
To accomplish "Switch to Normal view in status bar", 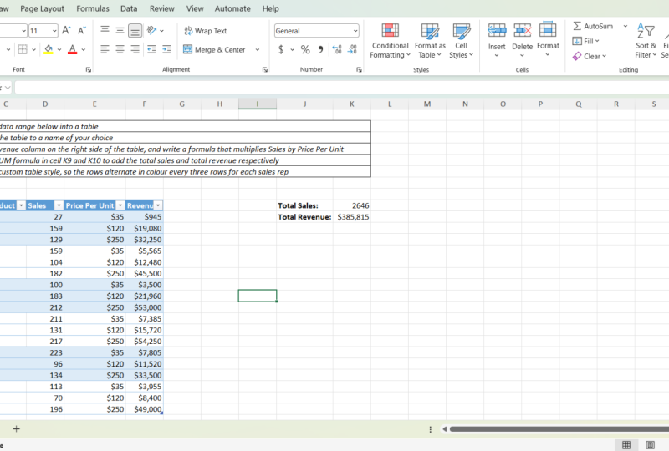I will (x=626, y=445).
